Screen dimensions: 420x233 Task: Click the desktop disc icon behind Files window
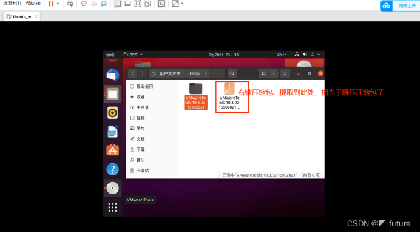point(304,64)
